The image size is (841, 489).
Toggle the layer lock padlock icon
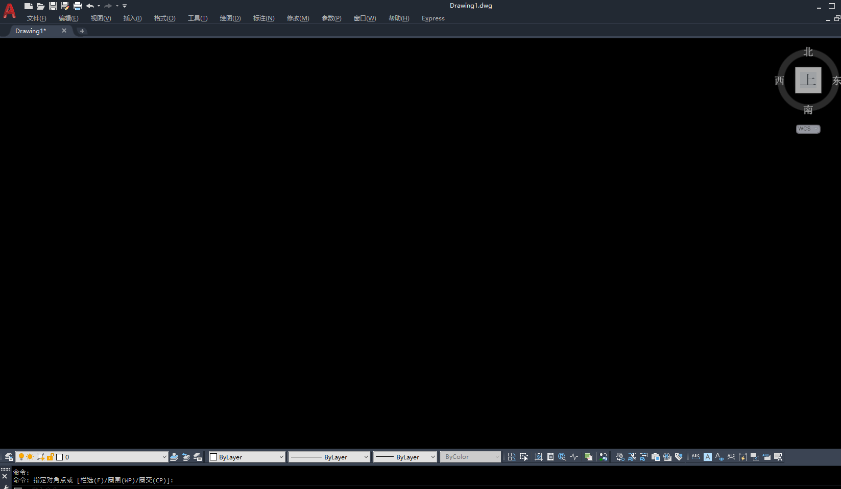pos(51,456)
